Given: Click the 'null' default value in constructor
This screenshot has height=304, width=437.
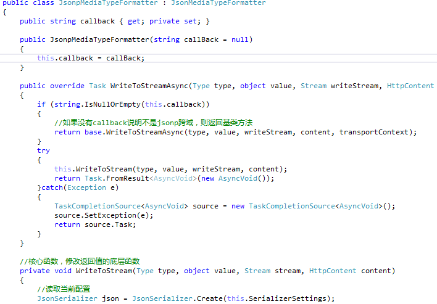Looking at the screenshot, I should 239,39.
